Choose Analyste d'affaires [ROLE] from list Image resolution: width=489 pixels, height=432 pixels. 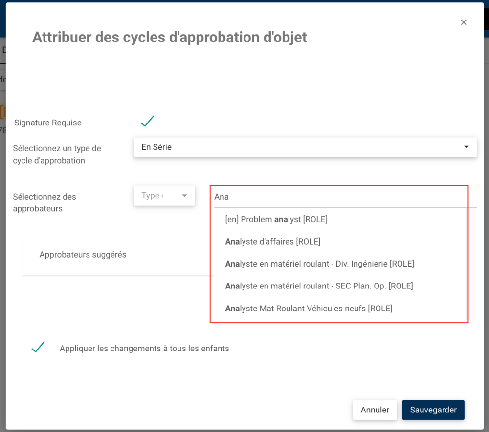coord(273,242)
